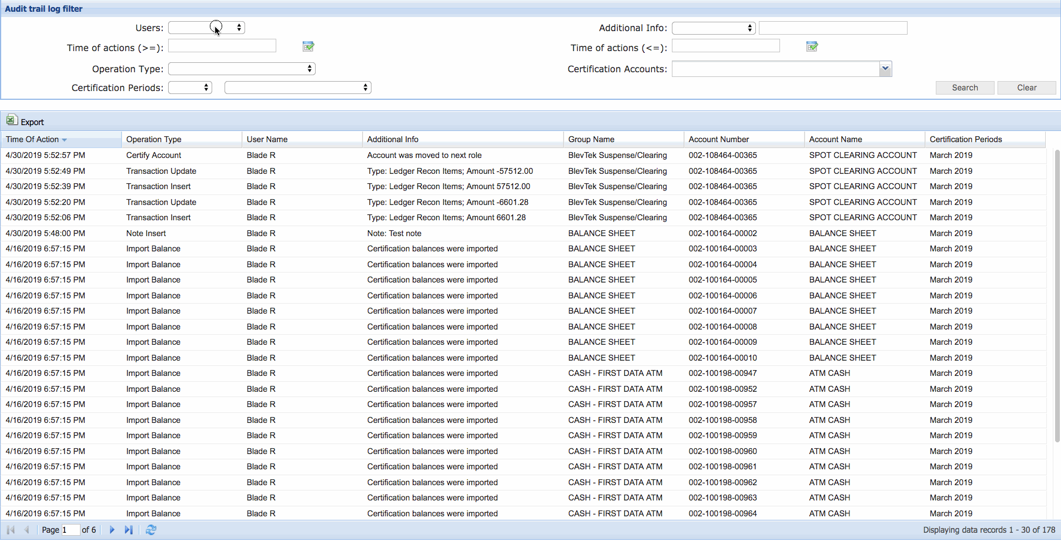The height and width of the screenshot is (541, 1061).
Task: Click the Account Number column header
Action: pos(718,139)
